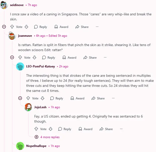The height and width of the screenshot is (152, 156).
Task: Share joanmave's comment
Action: point(90,58)
